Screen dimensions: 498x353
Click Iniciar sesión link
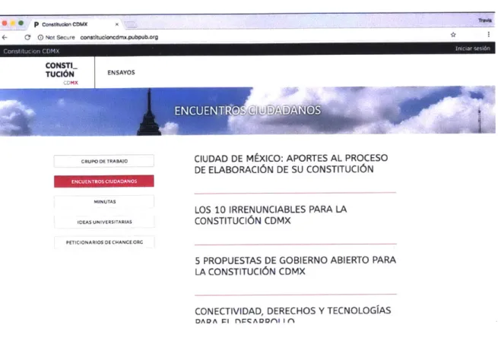[473, 49]
